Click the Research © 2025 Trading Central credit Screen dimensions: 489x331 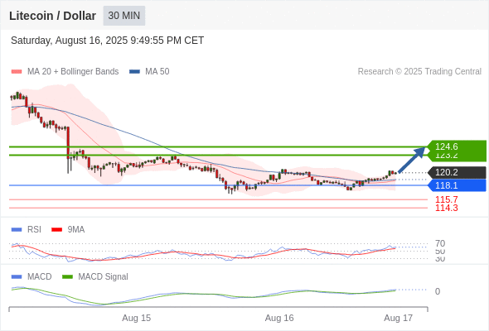[x=419, y=72]
